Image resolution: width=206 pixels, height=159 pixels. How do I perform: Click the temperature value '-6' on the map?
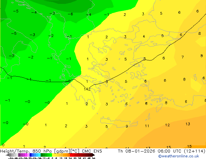coord(70,14)
